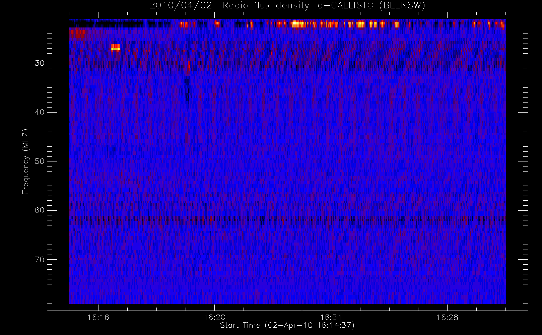Screen dimensions: 542x335
Task: Click the 16:24 time tick label
Action: [x=331, y=317]
